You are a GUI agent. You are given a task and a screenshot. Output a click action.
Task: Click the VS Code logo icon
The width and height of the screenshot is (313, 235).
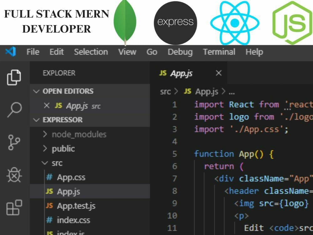coord(11,52)
